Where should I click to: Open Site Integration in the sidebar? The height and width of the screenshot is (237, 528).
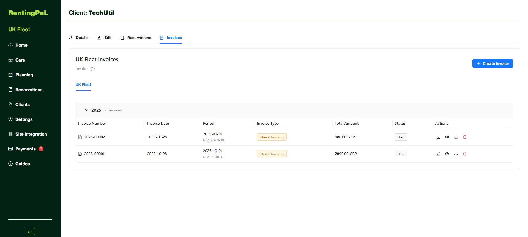click(28, 134)
